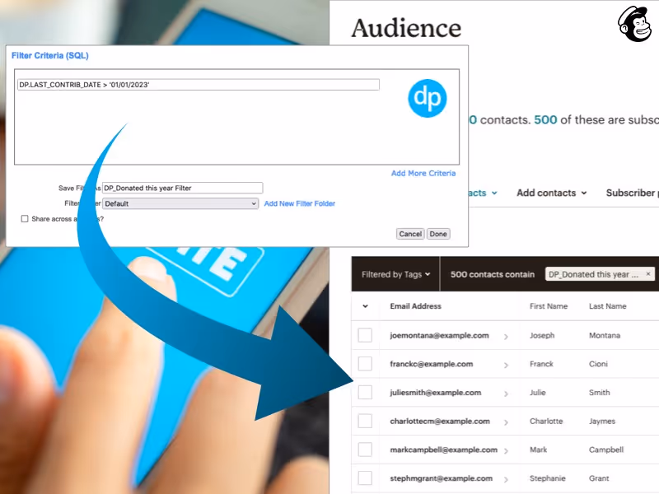Click the Last Name column header
This screenshot has height=494, width=659.
tap(607, 306)
